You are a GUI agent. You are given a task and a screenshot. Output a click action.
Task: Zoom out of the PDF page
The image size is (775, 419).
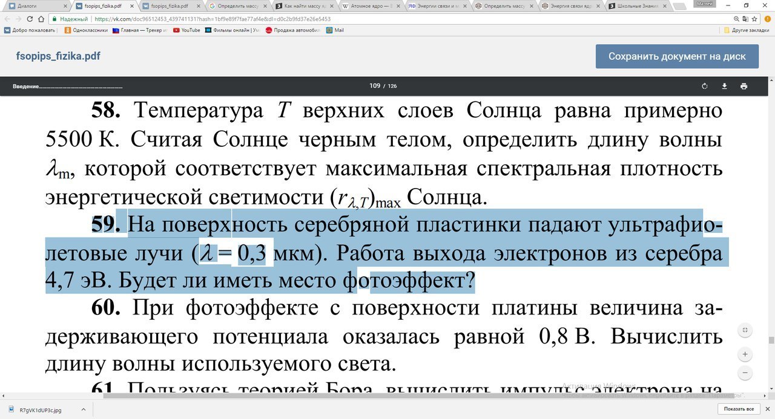click(x=745, y=372)
